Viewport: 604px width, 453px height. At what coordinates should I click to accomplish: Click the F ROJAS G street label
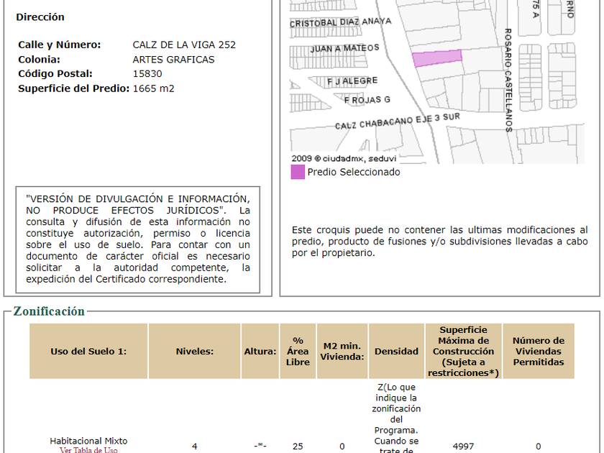pos(367,100)
